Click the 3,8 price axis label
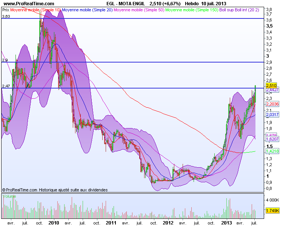Screen dimensions: 283x226 click(269, 9)
